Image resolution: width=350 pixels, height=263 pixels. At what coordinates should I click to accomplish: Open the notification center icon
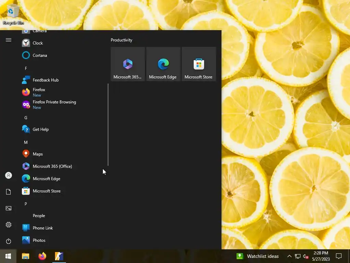[x=339, y=256]
